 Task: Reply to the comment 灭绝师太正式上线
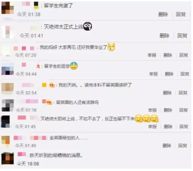click(182, 36)
